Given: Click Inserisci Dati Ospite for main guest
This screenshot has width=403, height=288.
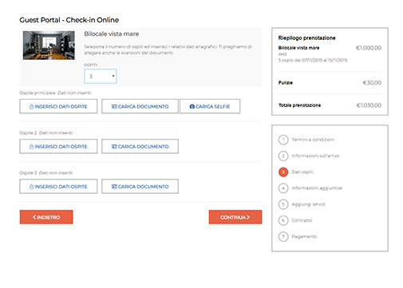Looking at the screenshot, I should [x=58, y=106].
